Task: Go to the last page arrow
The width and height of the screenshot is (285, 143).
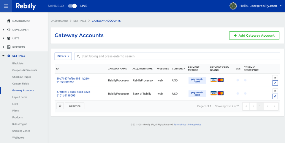Action: pos(275,106)
